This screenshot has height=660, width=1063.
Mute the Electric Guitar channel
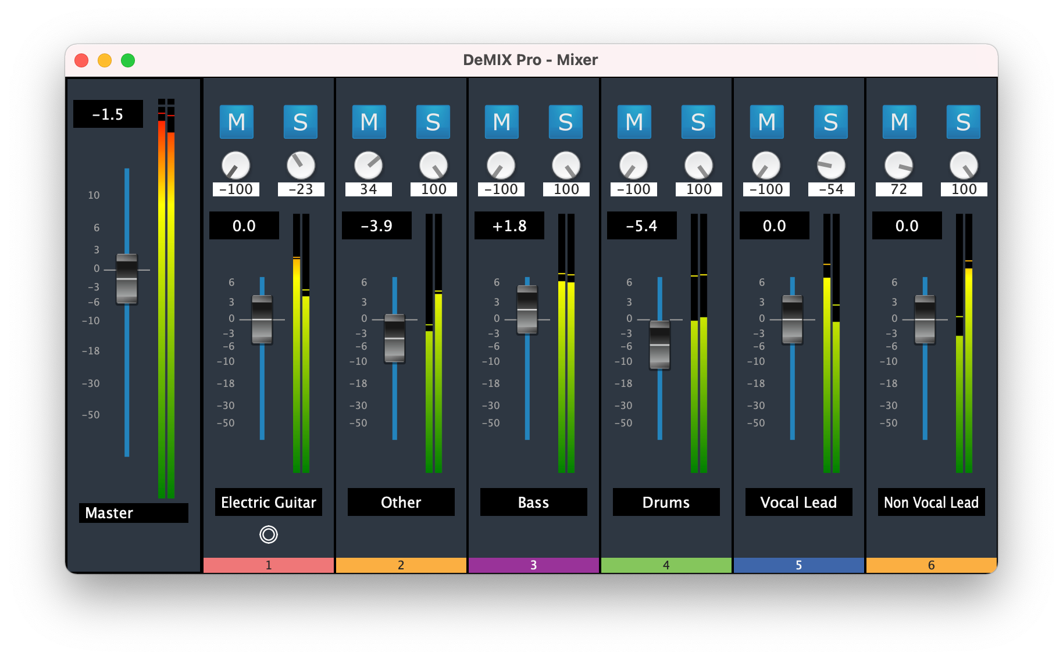(236, 122)
